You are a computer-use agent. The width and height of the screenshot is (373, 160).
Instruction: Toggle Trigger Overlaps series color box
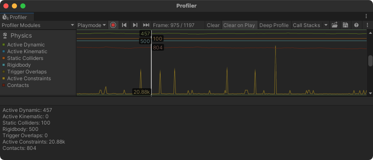click(3, 72)
